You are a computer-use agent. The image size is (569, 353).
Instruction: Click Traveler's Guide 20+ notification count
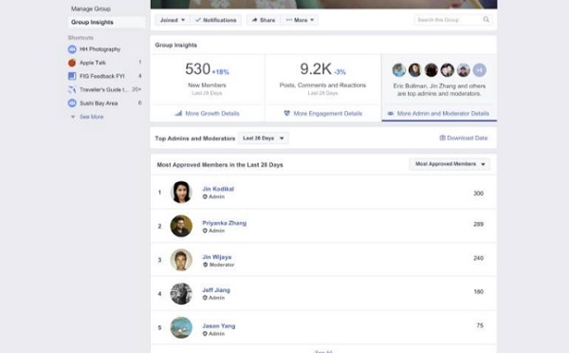[137, 89]
